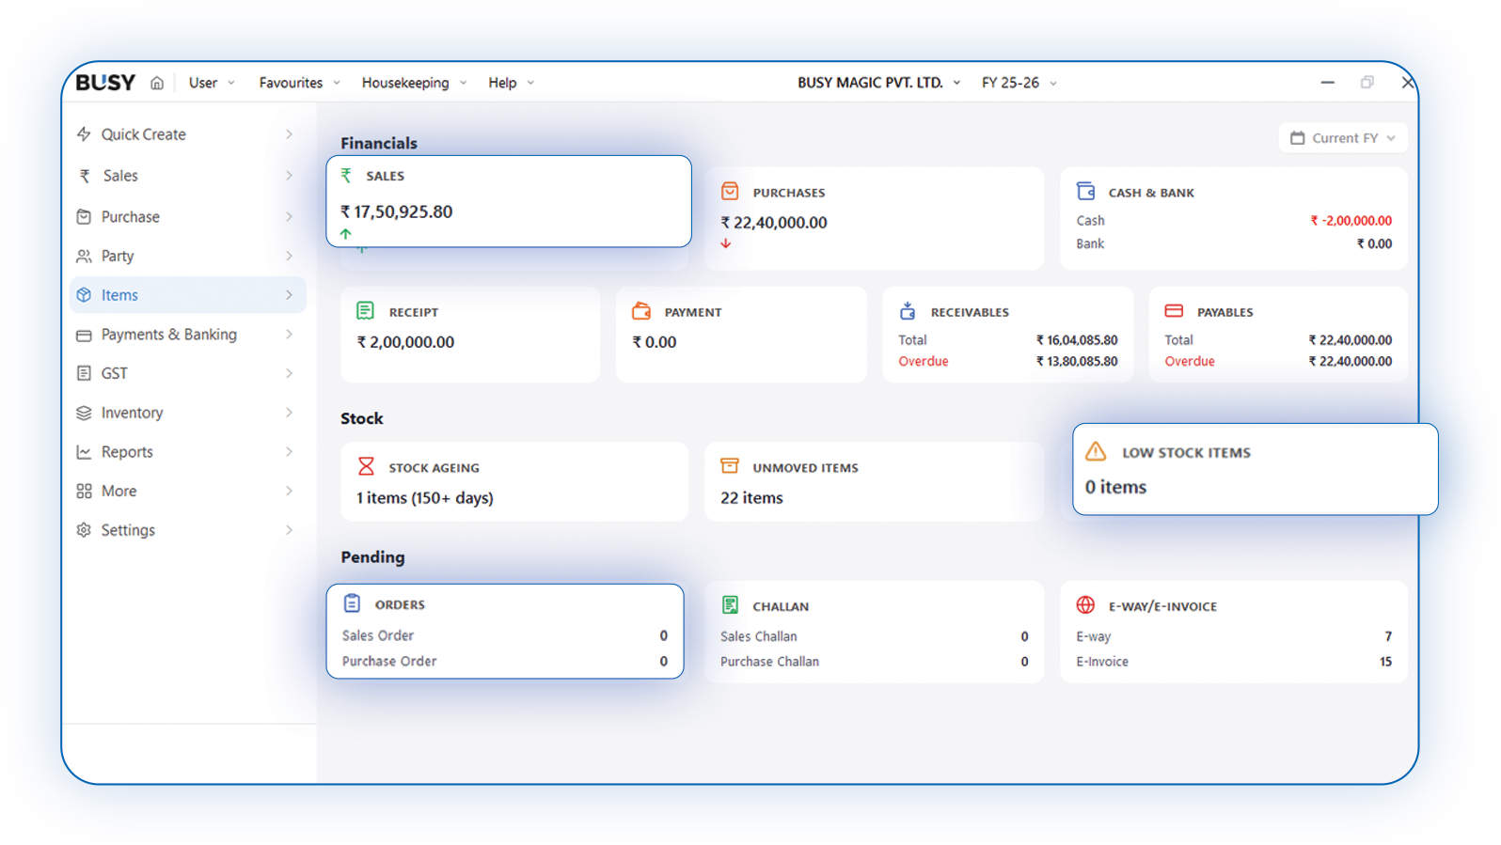Open the Current FY period dropdown
This screenshot has height=845, width=1501.
coord(1343,138)
